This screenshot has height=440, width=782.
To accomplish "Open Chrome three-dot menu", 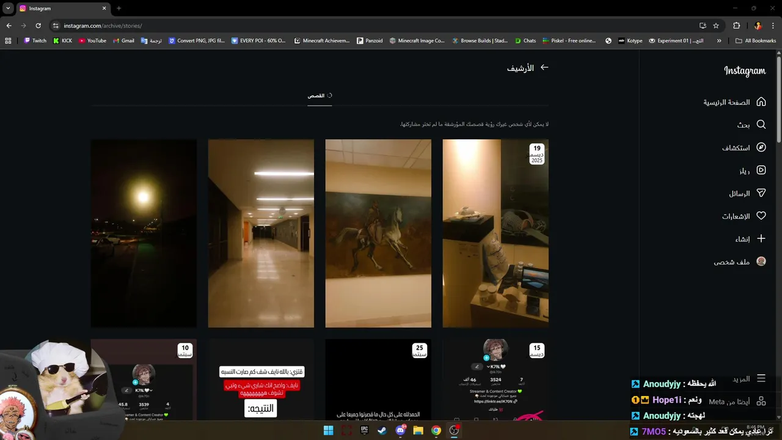I will point(773,26).
